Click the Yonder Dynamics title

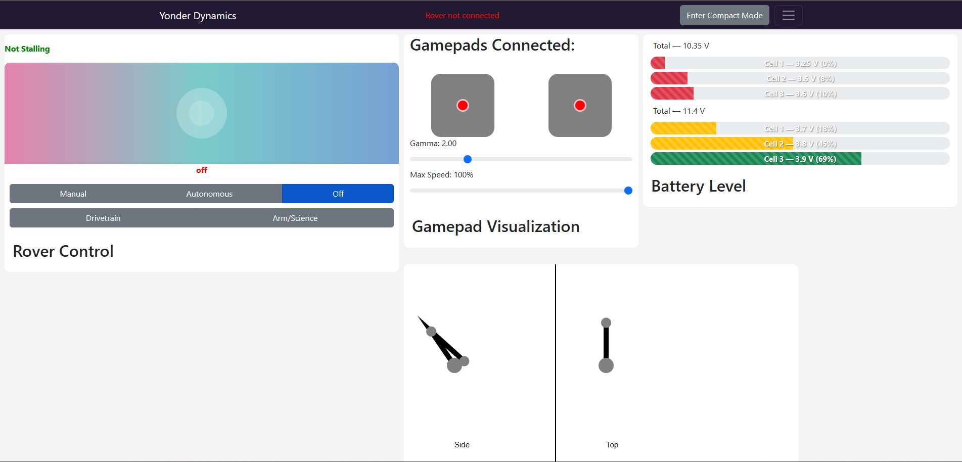197,16
